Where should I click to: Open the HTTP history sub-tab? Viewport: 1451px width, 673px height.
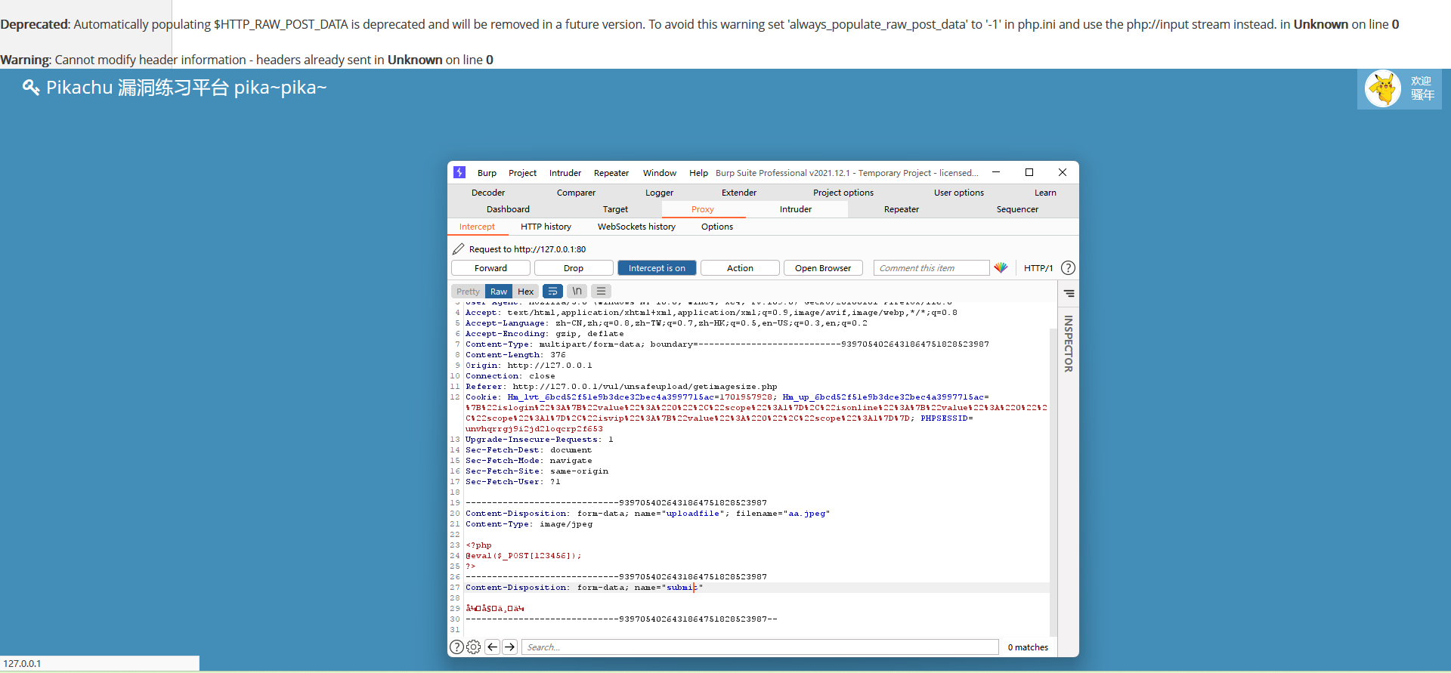pos(546,227)
